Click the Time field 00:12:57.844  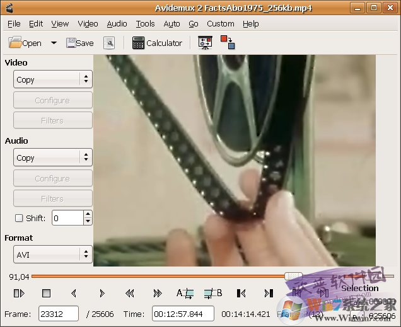(x=183, y=314)
